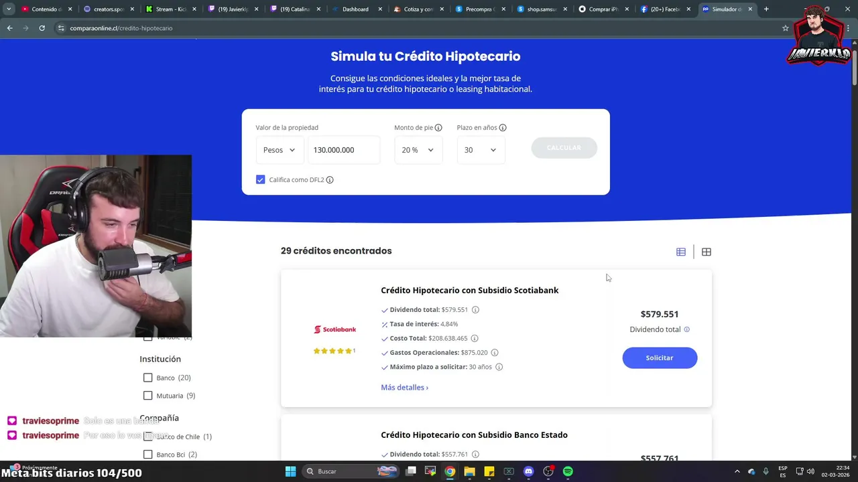This screenshot has width=858, height=482.
Task: Click info icon next to Costo Total
Action: click(x=475, y=339)
